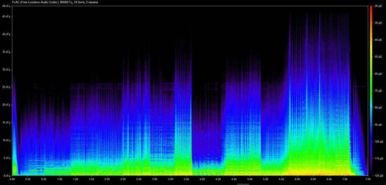Select the 7:00 time axis label
386x185 pixels.
pyautogui.click(x=345, y=179)
